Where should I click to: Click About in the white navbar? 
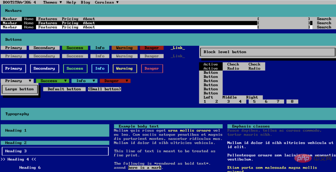89,27
